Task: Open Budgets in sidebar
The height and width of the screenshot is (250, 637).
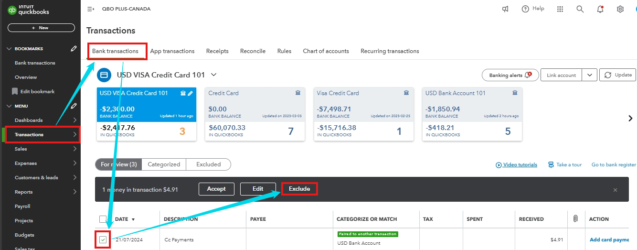Action: point(24,235)
